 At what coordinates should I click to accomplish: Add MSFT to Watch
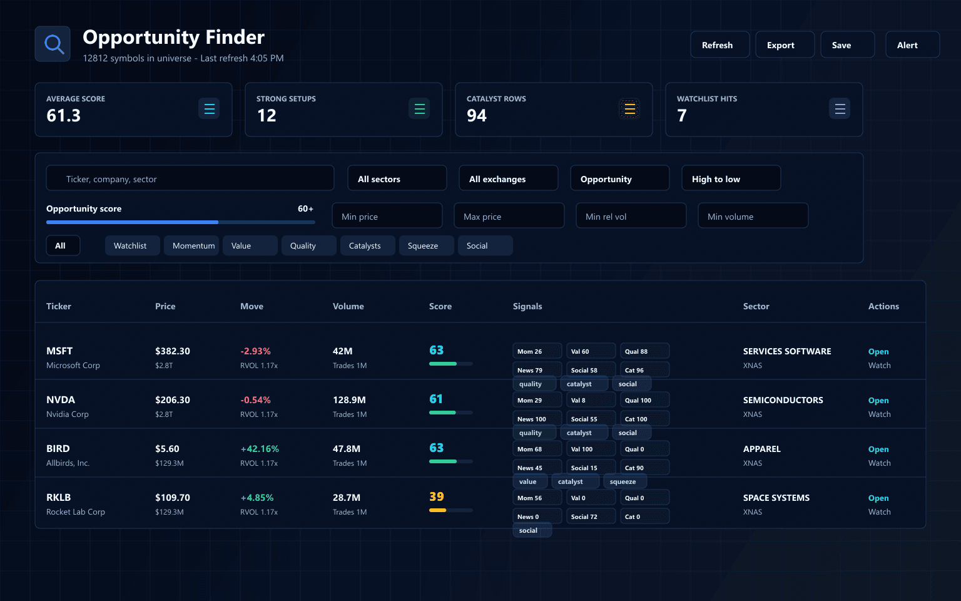pyautogui.click(x=879, y=366)
